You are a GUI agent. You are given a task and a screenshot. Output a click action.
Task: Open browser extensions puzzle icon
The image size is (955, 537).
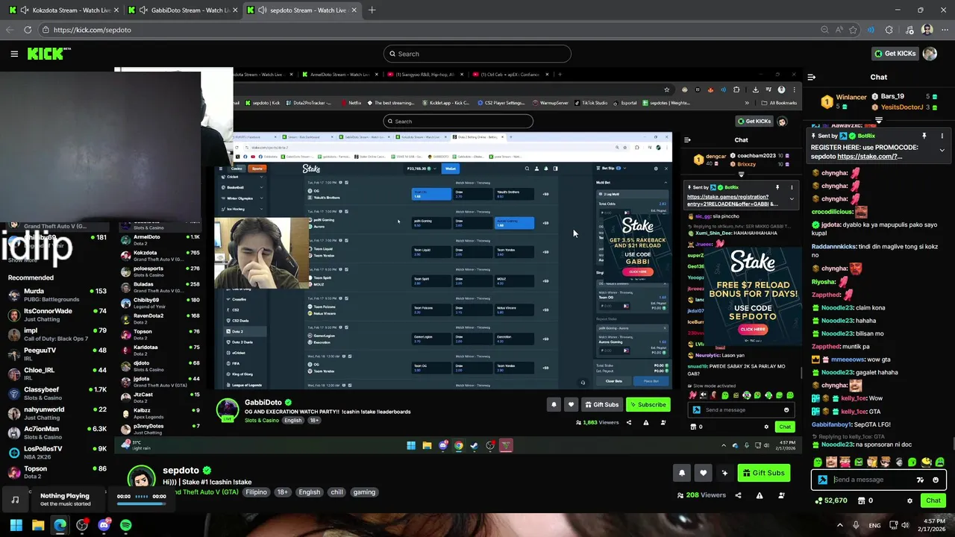889,30
